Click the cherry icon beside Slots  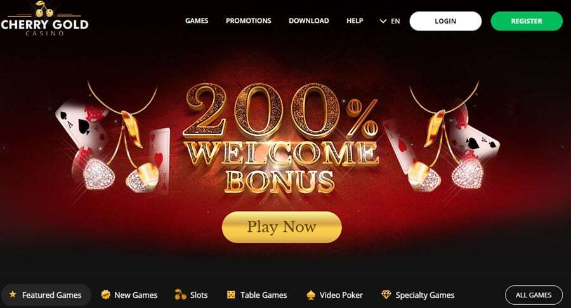click(180, 295)
